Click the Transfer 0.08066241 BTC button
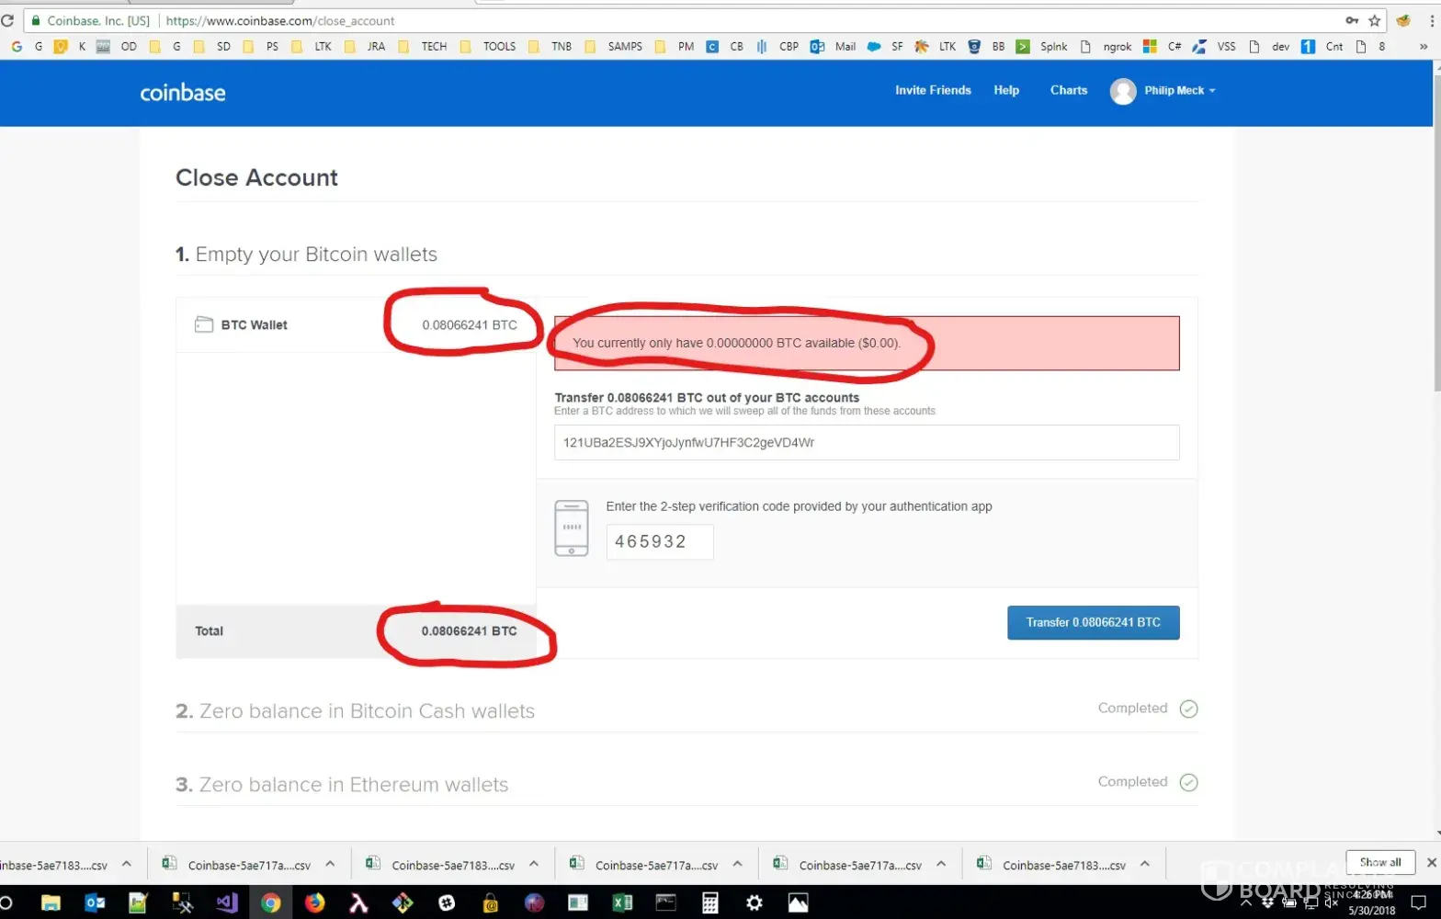 click(x=1093, y=622)
